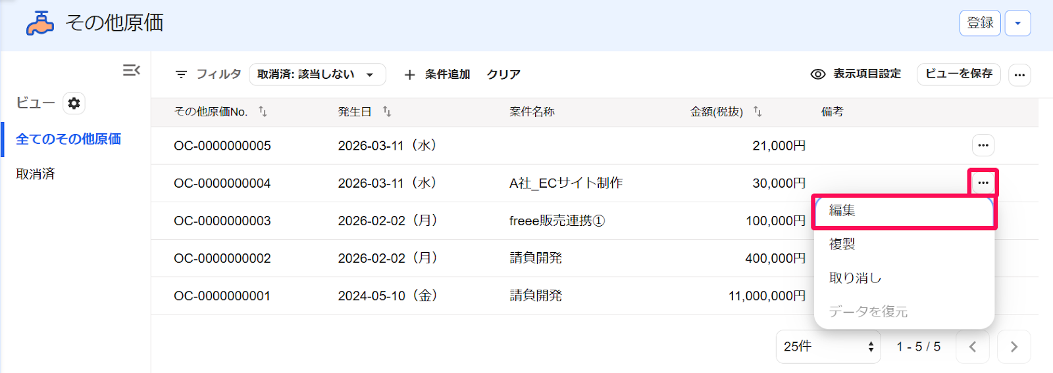Click 請負開発 in row OC-0000000001
The height and width of the screenshot is (373, 1053).
tap(536, 296)
